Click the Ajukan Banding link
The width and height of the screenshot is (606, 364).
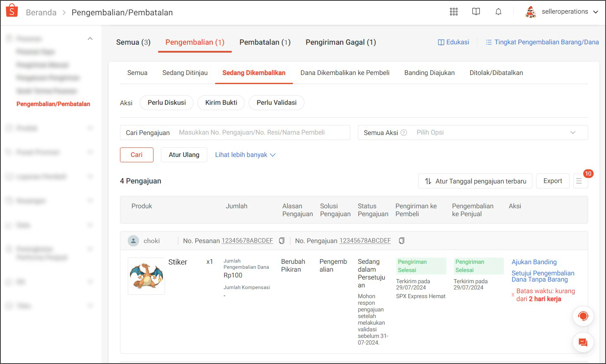534,262
